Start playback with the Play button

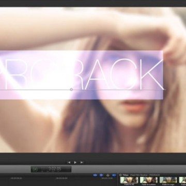click(x=75, y=162)
